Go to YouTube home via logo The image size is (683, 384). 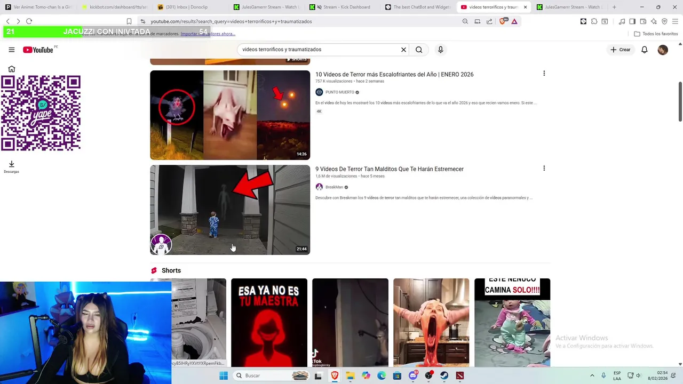coord(38,50)
